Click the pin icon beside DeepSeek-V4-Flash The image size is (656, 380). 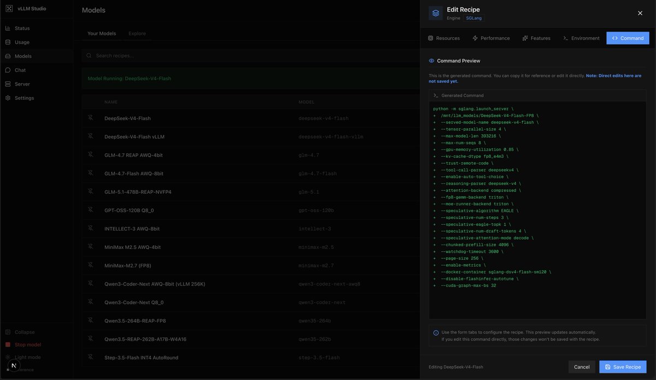point(91,118)
